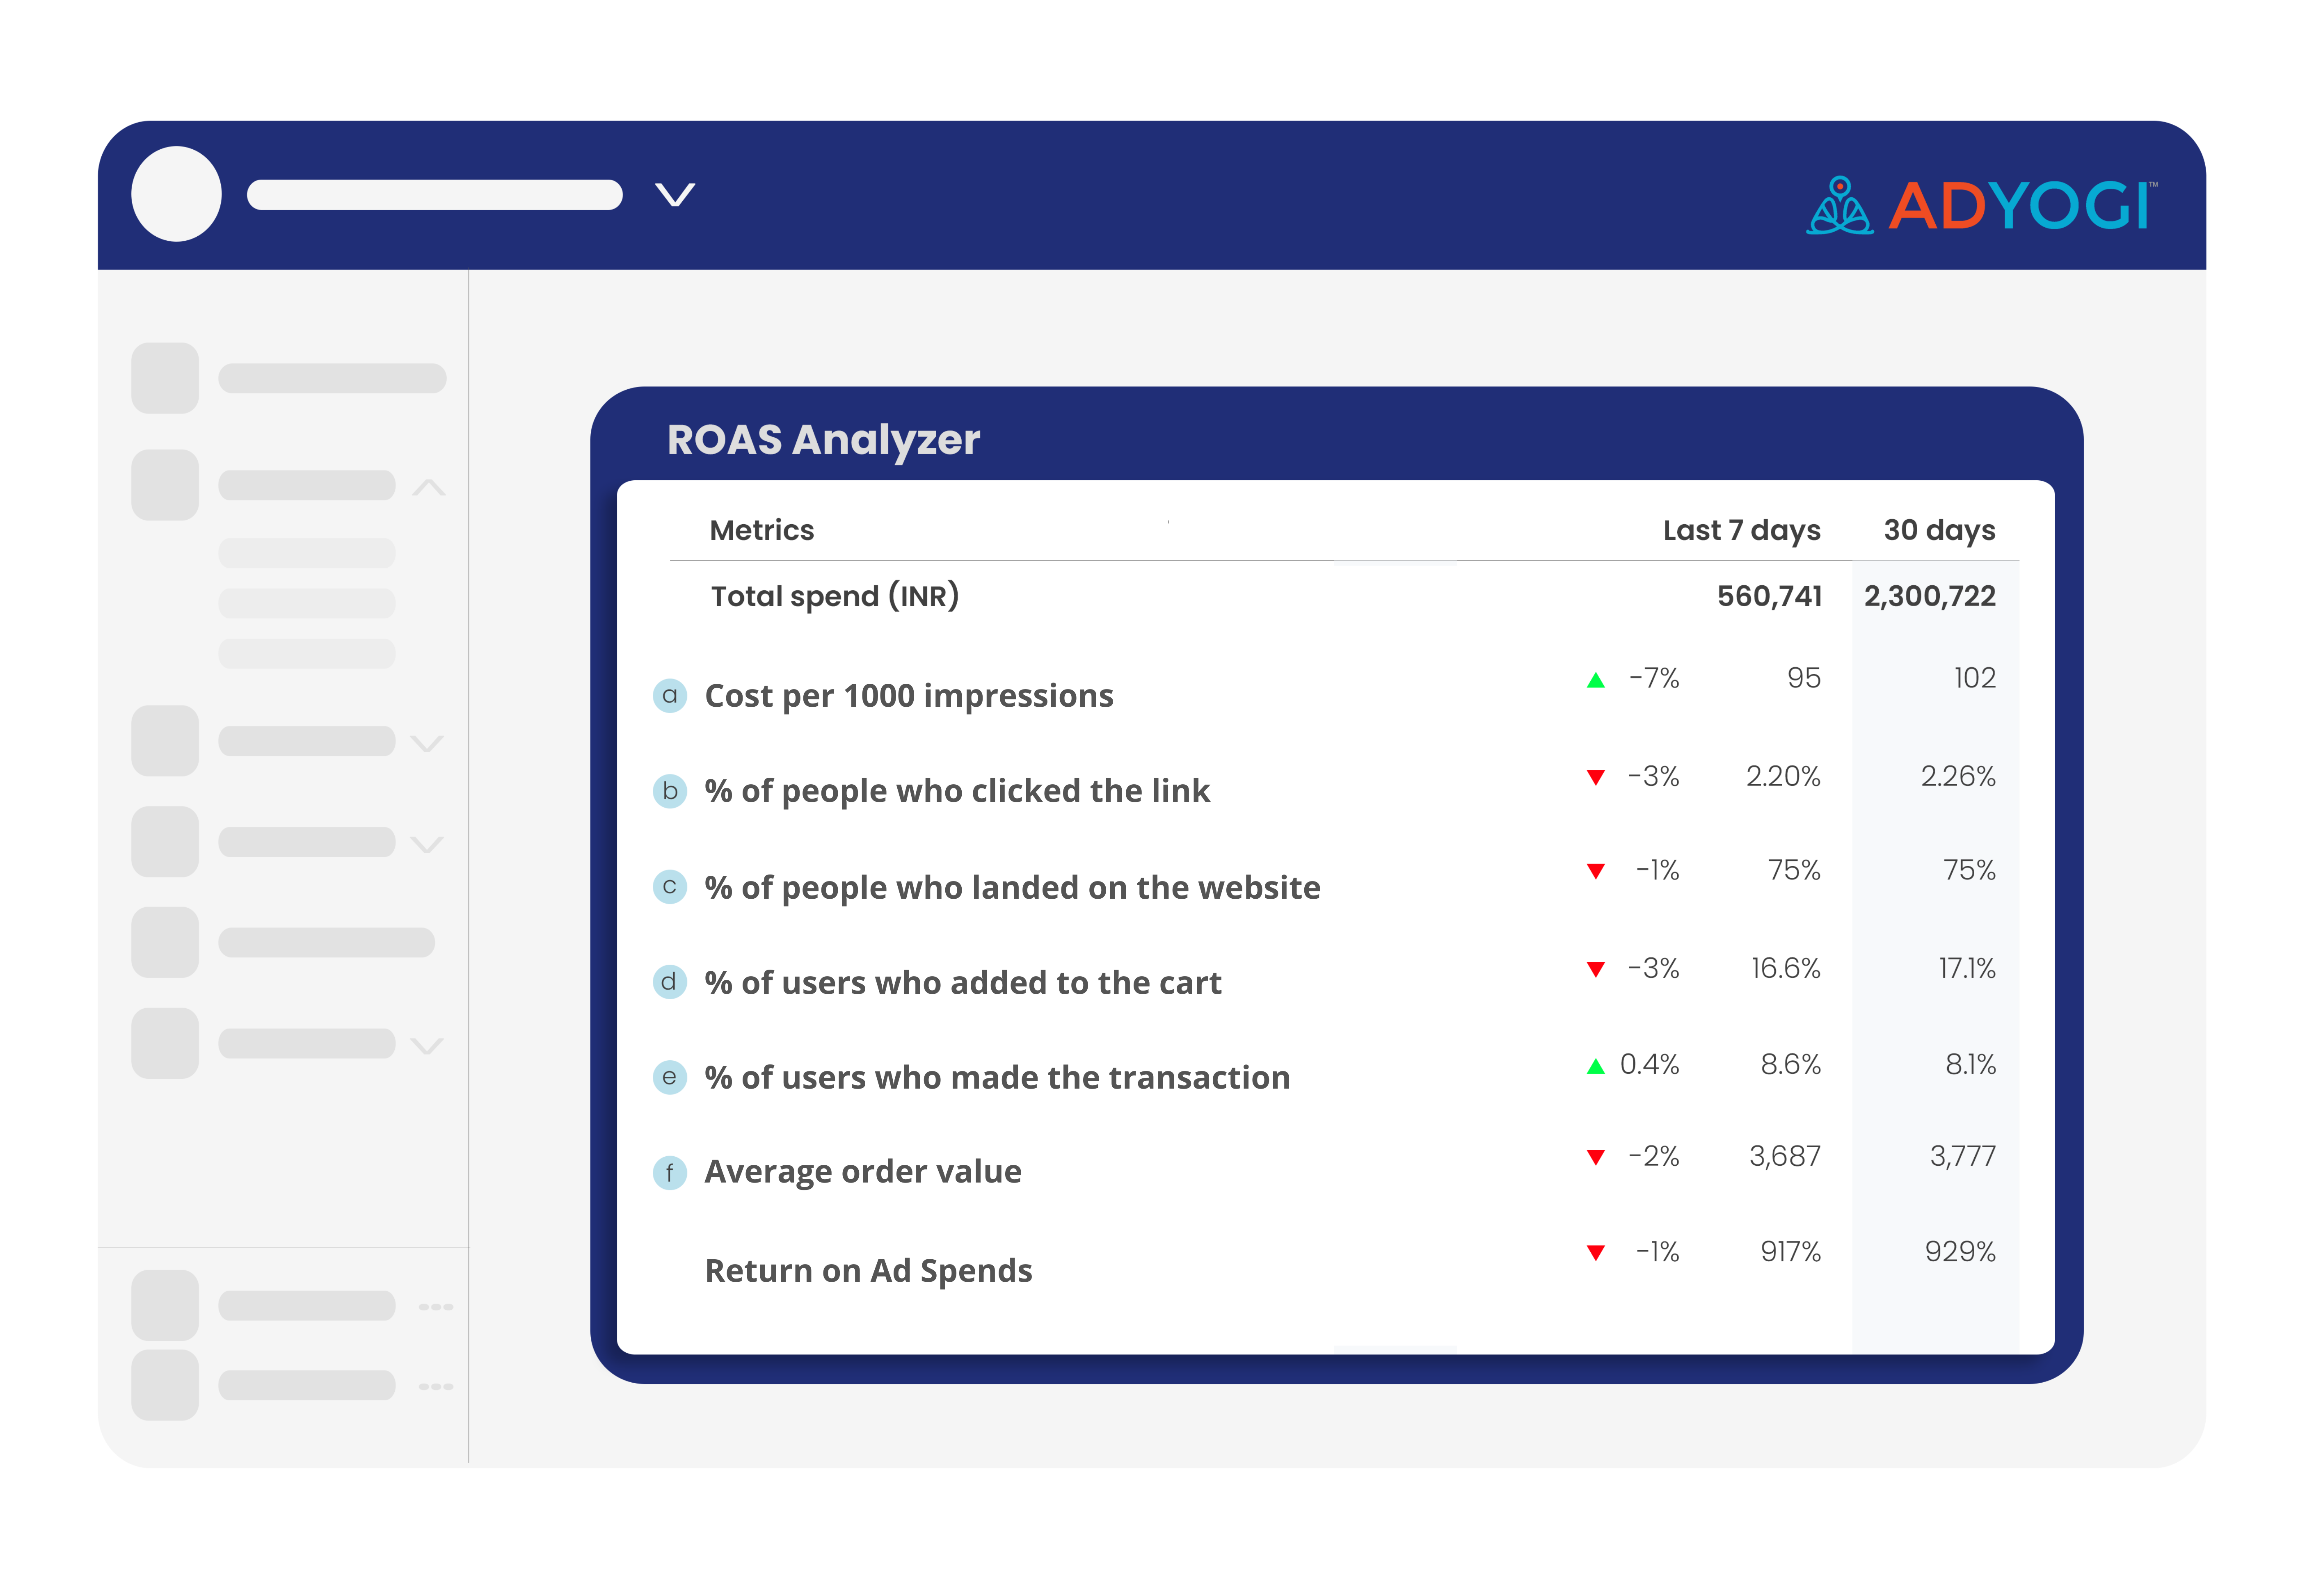Screen dimensions: 2314x1596
Task: Click the 2.20% click rate value
Action: click(1783, 777)
